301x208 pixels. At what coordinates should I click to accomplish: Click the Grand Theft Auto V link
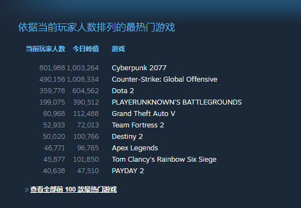coord(143,113)
